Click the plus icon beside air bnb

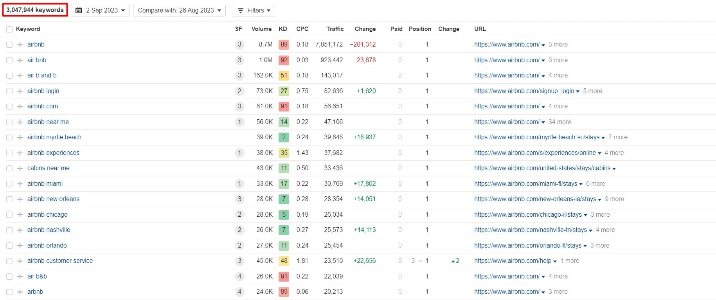[x=20, y=60]
